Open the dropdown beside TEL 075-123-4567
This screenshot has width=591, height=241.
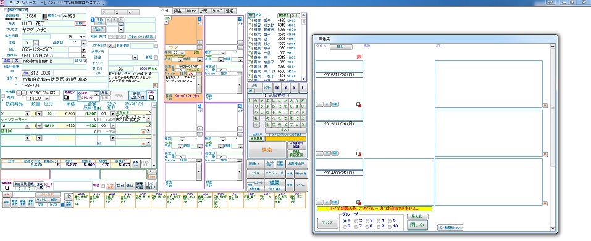[83, 49]
